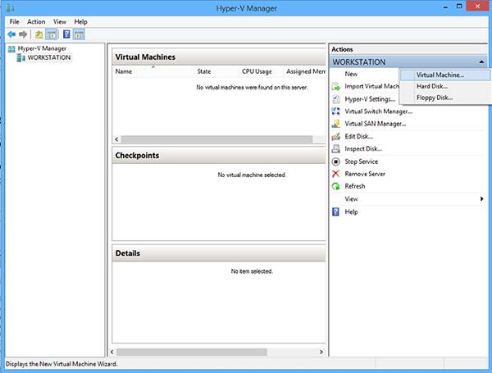Viewport: 492px width, 373px height.
Task: Click 'No item selected.' text
Action: (x=252, y=271)
